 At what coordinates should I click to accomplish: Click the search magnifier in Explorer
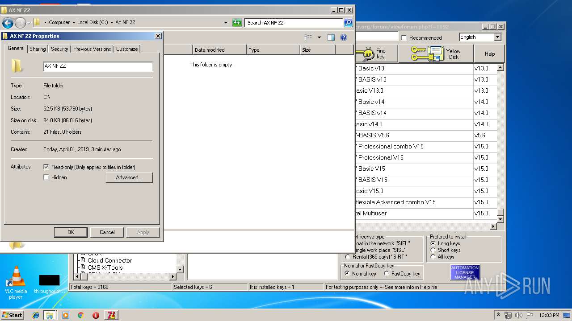coord(348,23)
